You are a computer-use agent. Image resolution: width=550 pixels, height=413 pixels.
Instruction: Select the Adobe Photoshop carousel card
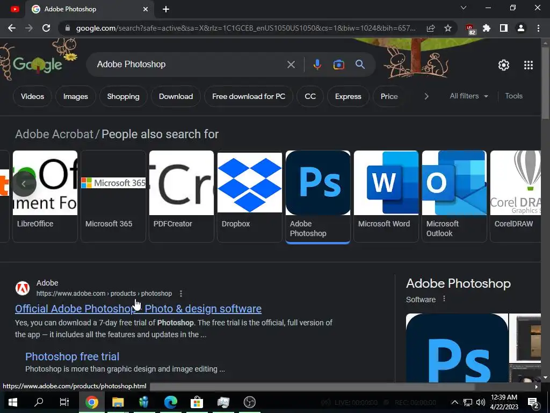pyautogui.click(x=318, y=197)
